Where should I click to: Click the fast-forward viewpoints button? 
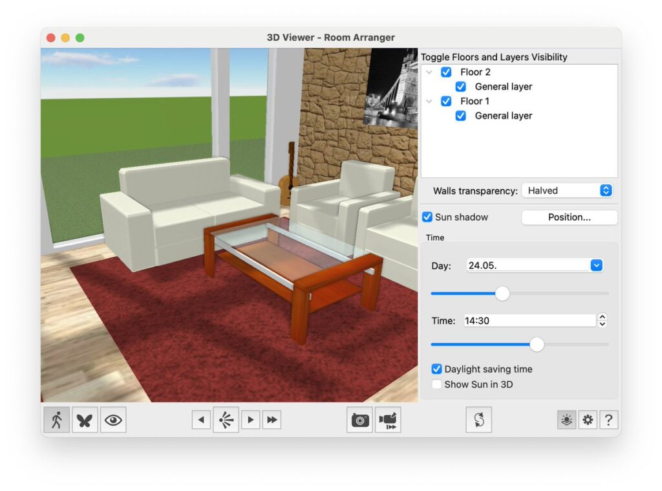(x=272, y=420)
